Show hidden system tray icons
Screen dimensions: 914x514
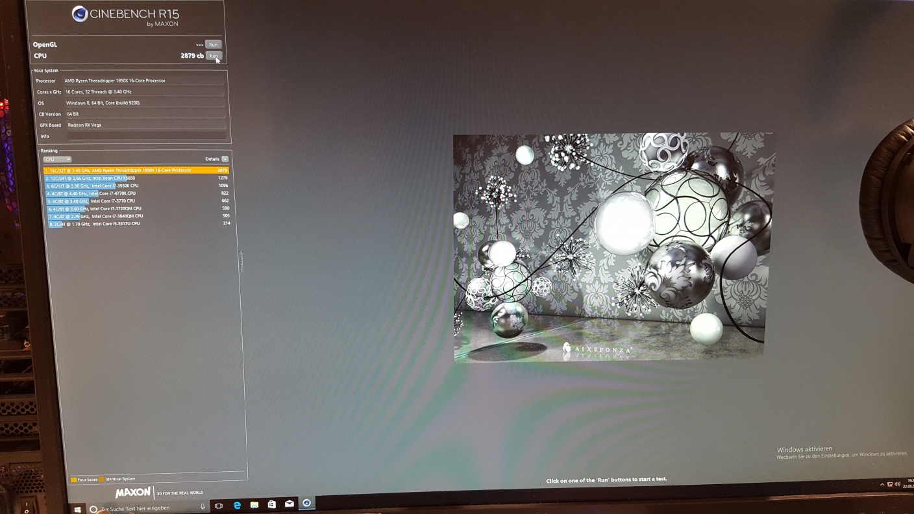(882, 484)
